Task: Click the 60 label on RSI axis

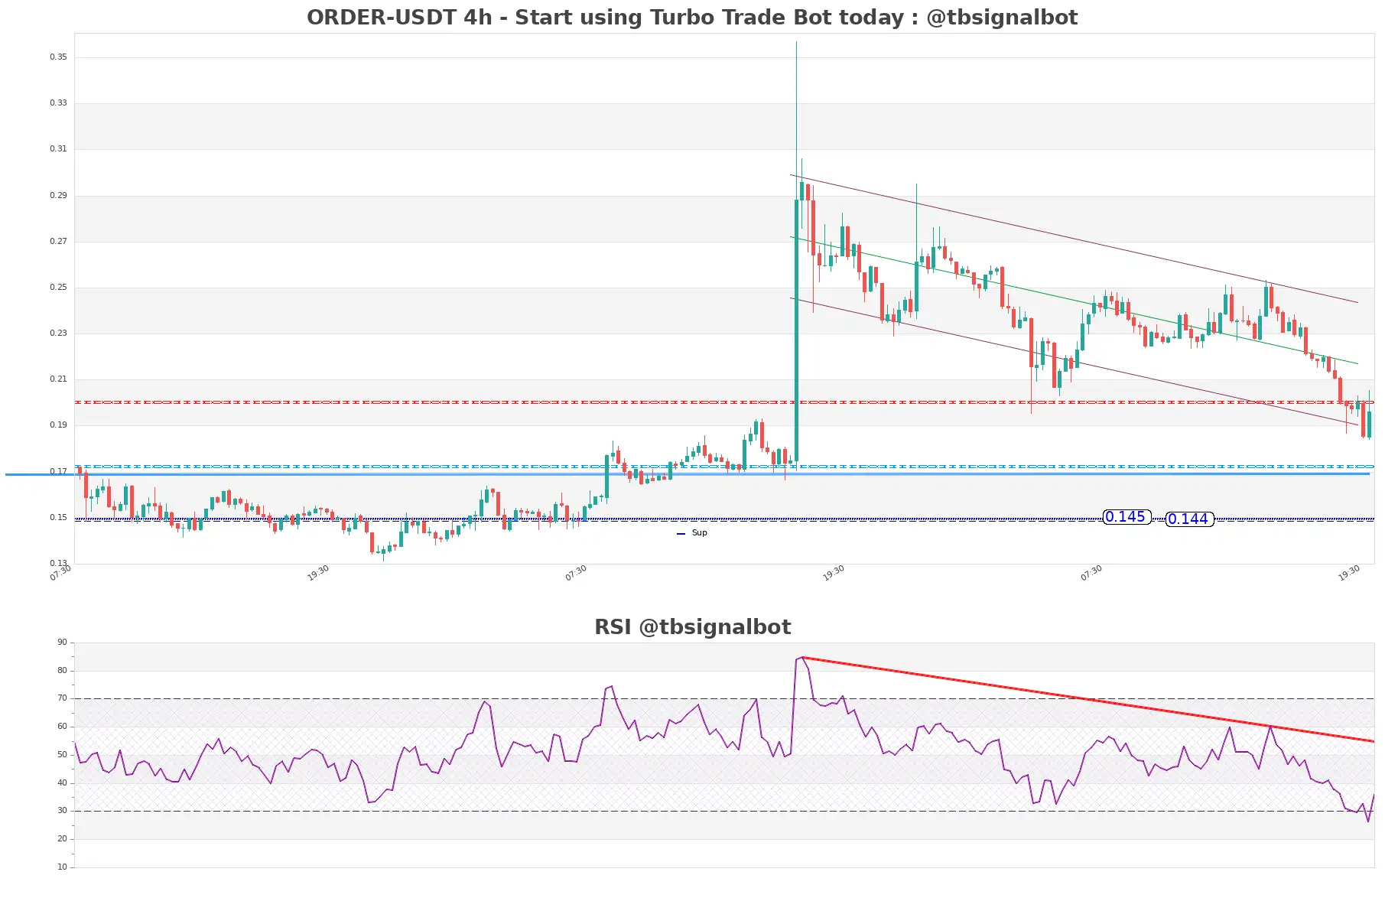Action: 62,726
